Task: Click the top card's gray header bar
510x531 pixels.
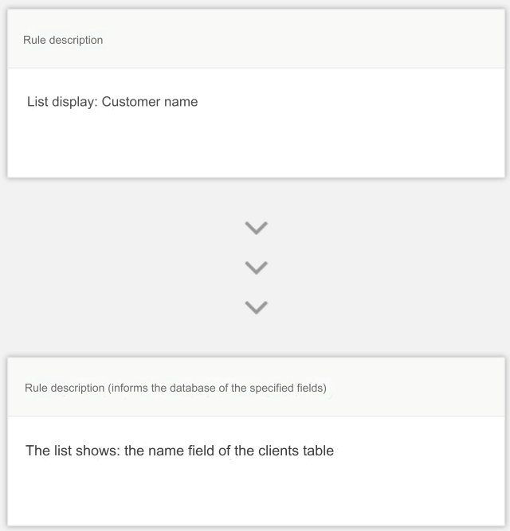Action: (x=256, y=38)
